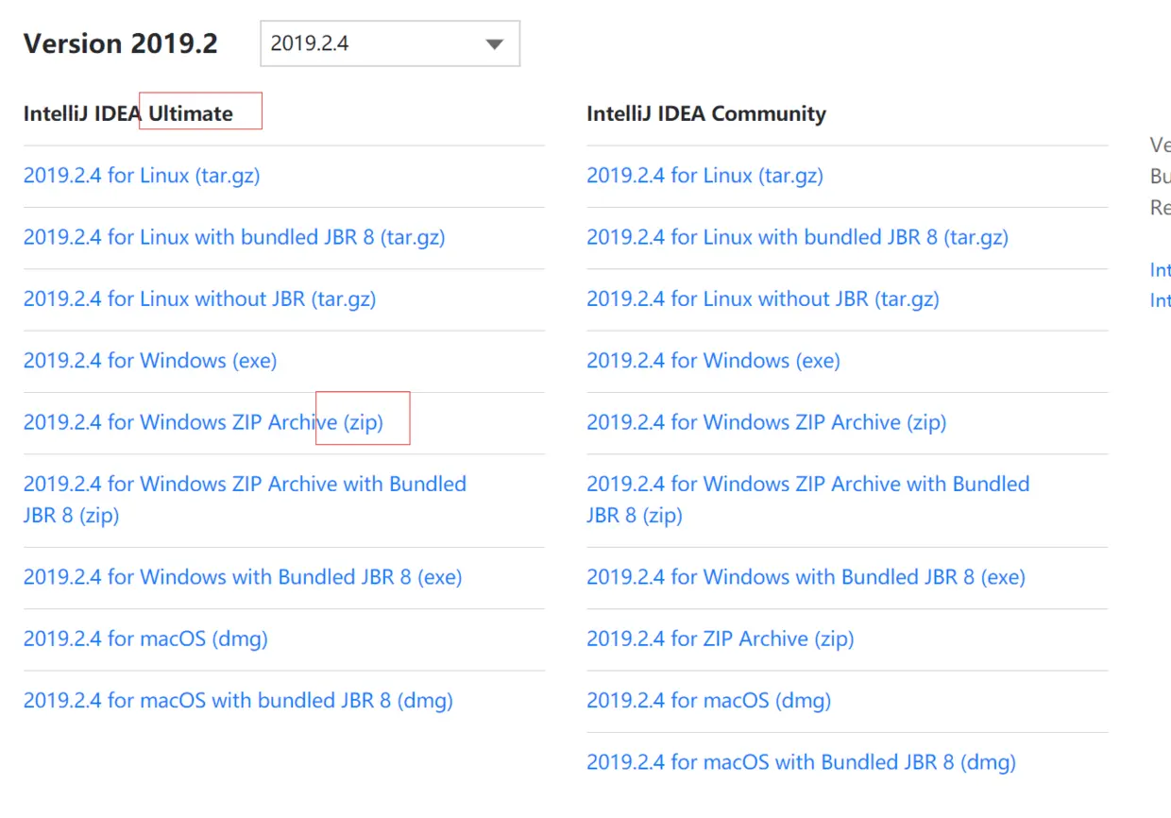Click Community Linux with bundled JBR 8 link

pyautogui.click(x=797, y=237)
